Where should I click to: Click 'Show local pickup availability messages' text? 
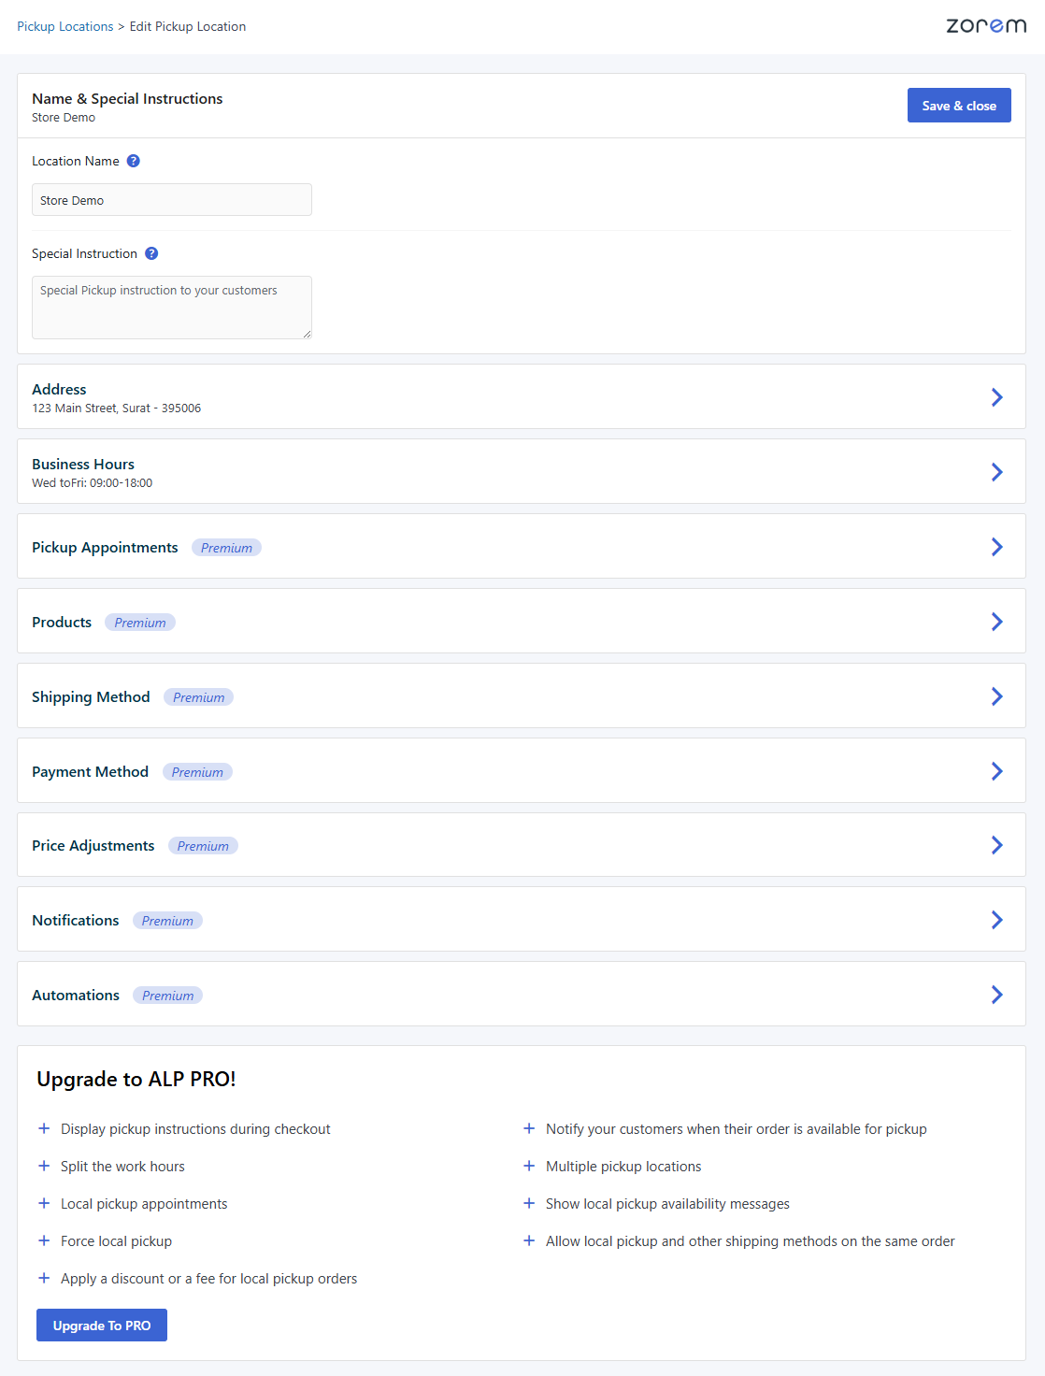(668, 1203)
